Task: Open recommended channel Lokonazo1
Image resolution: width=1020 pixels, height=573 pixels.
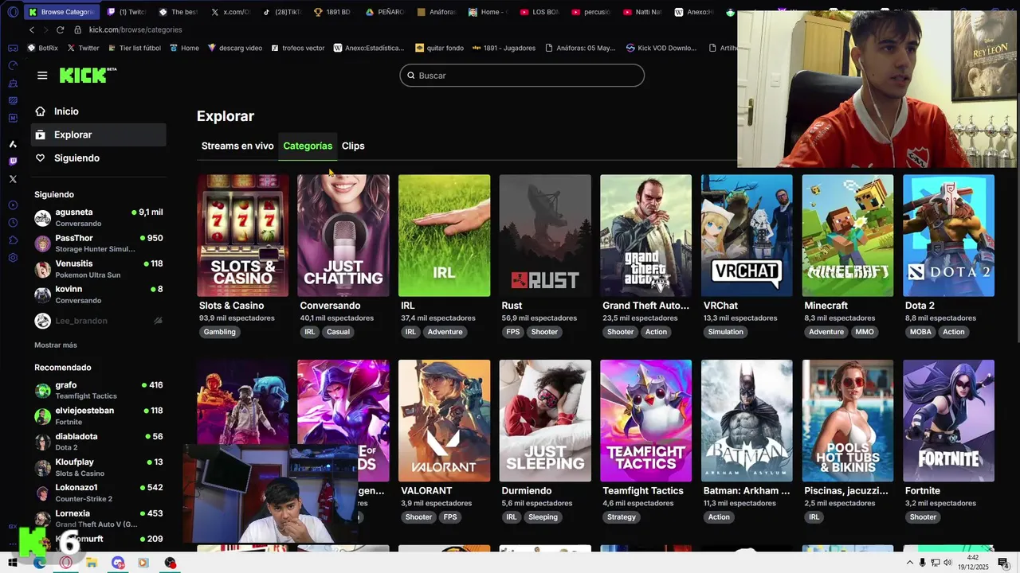Action: (99, 493)
